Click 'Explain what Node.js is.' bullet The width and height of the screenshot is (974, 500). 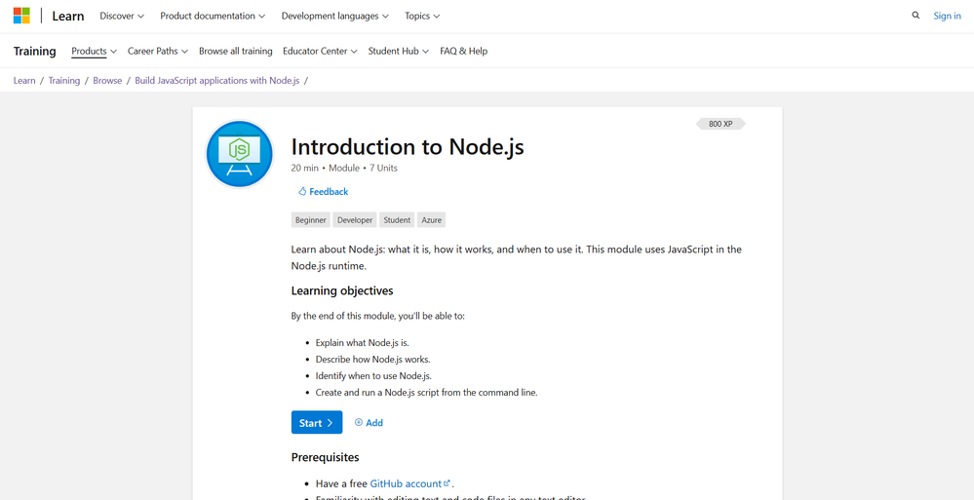pos(363,343)
